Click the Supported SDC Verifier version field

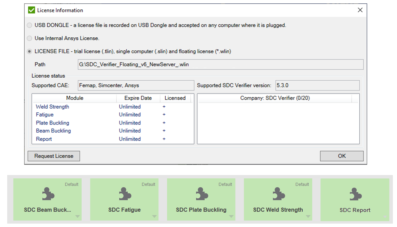(317, 85)
